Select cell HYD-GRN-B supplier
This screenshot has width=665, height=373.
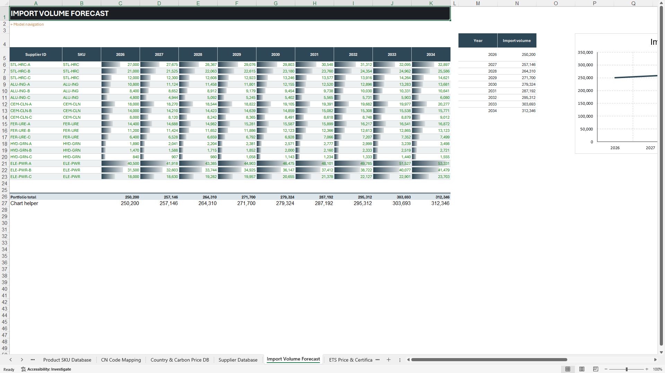pos(36,150)
